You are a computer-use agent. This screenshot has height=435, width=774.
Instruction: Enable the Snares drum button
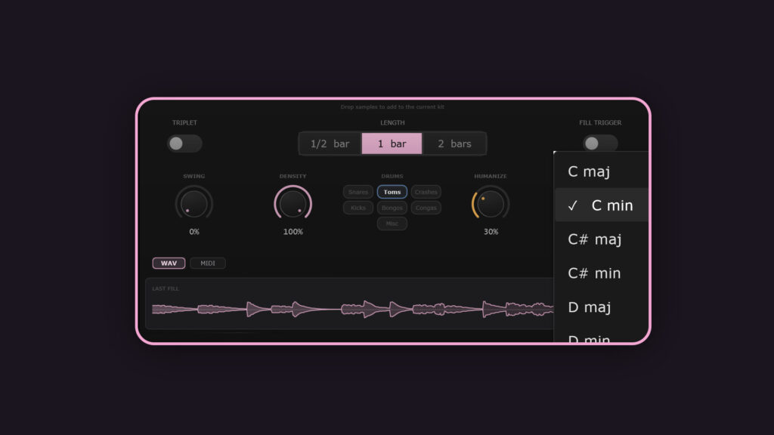coord(358,192)
